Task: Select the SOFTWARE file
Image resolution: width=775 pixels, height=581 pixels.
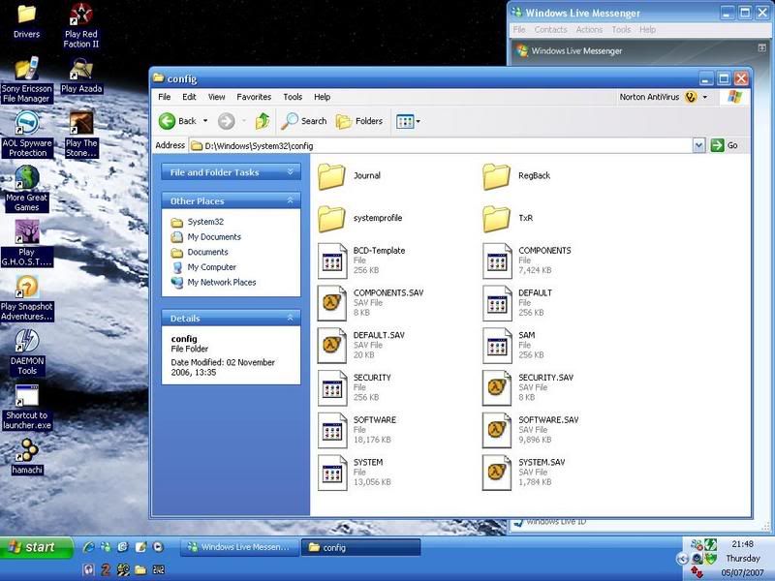Action: (x=357, y=430)
